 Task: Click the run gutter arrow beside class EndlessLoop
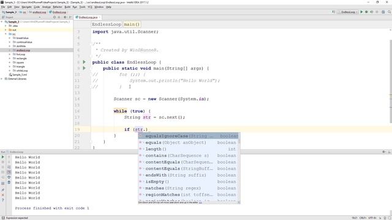tap(85, 62)
